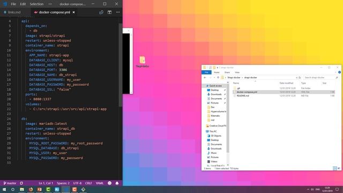Click Ln 1, Col 1 in status bar
The height and width of the screenshot is (193, 343).
[x=46, y=183]
